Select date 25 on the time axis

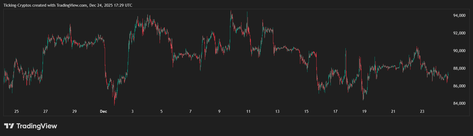click(17, 111)
